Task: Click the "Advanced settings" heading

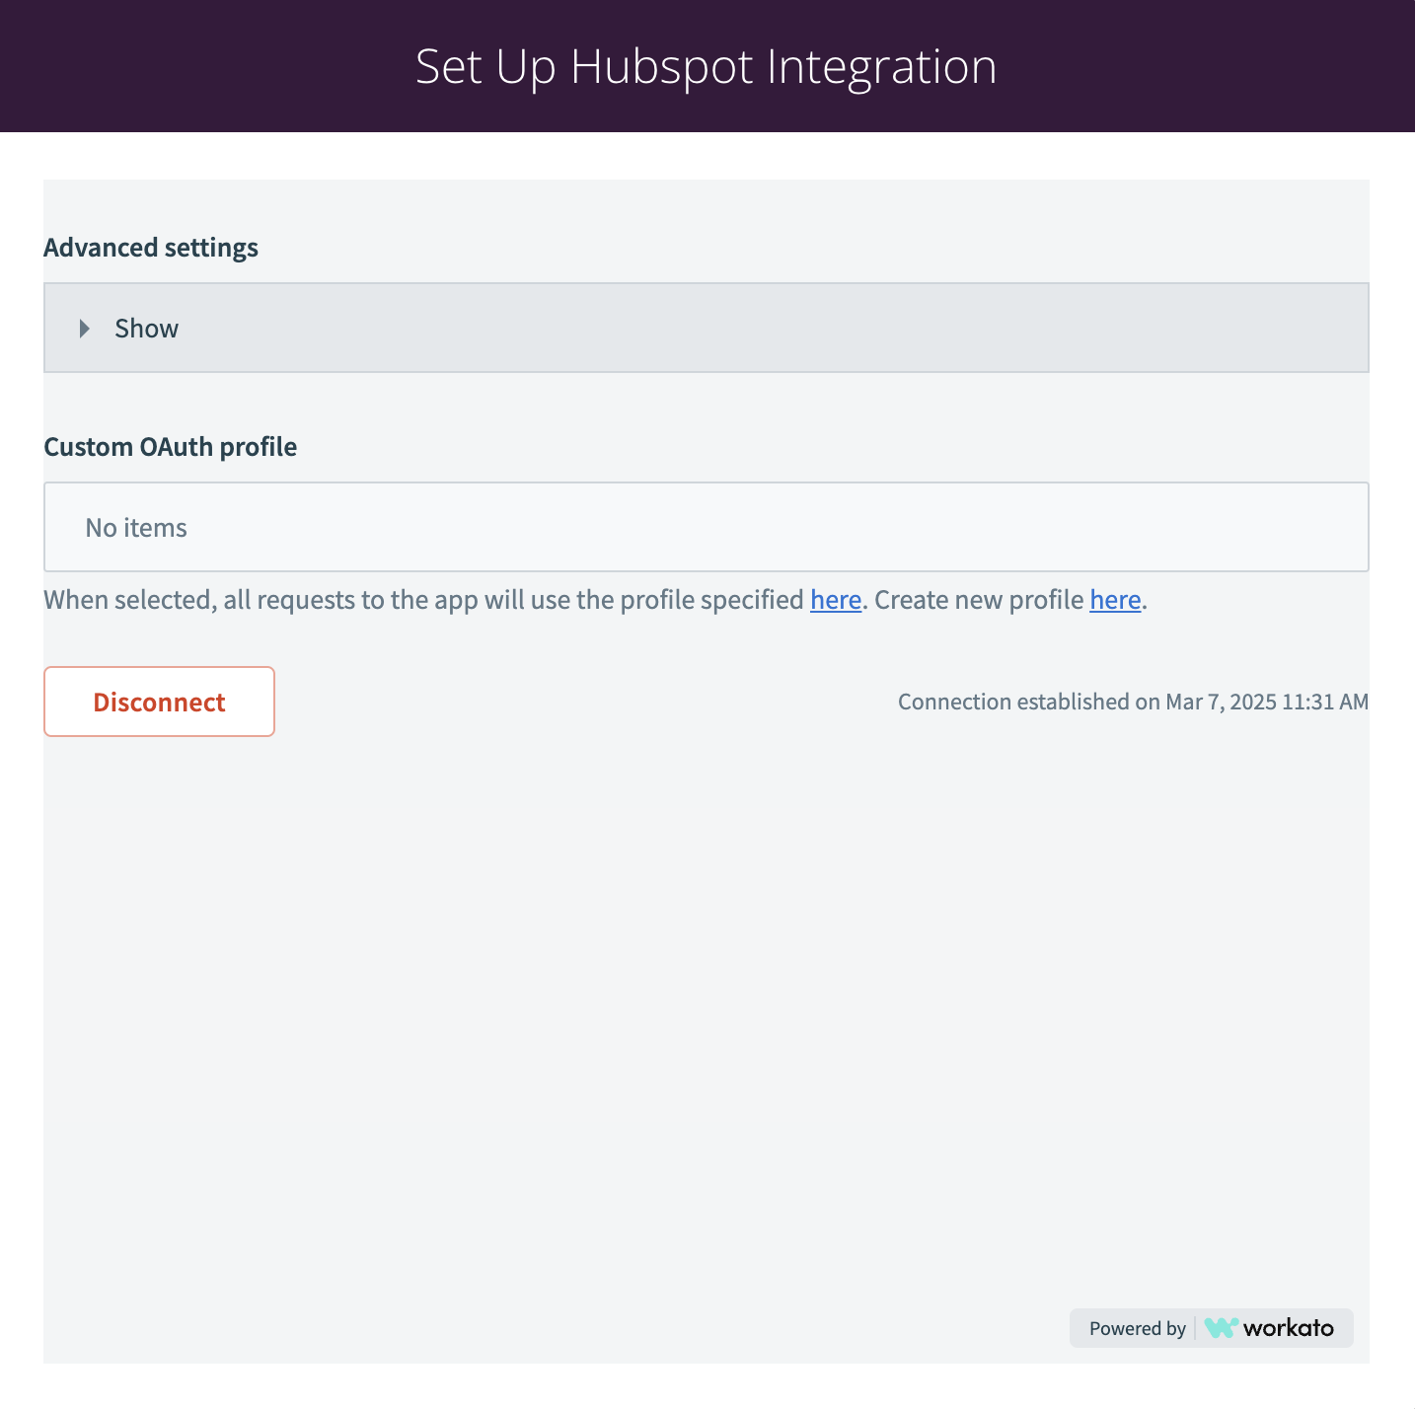Action: coord(151,248)
